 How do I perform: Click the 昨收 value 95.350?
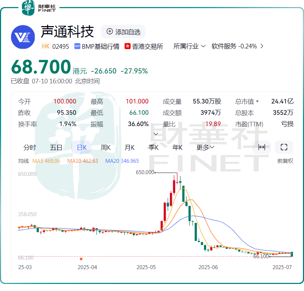(67, 113)
